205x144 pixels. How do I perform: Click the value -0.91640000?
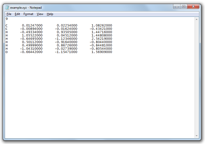coord(66,42)
